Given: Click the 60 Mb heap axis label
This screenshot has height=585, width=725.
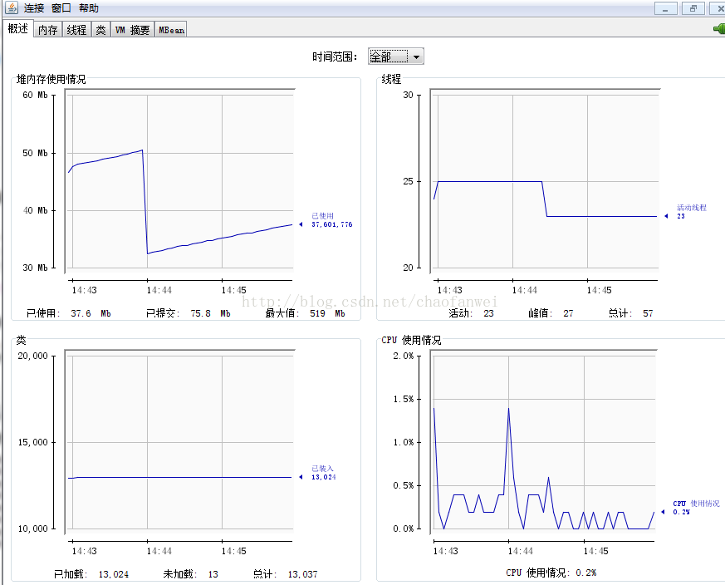Looking at the screenshot, I should [x=35, y=95].
